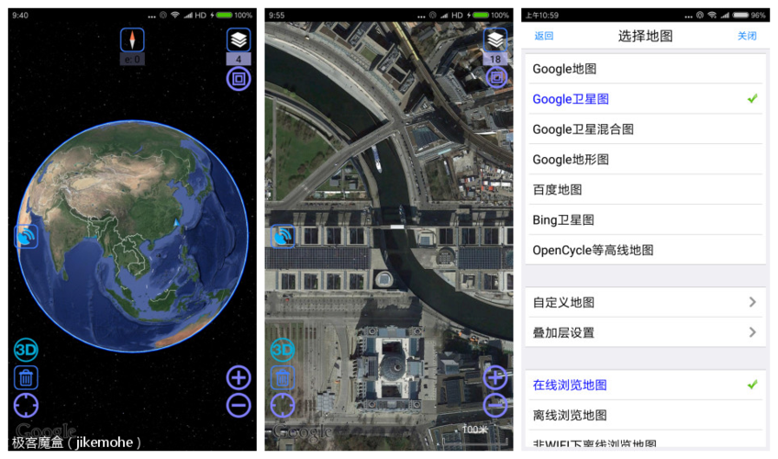Screen dimensions: 778x459
Task: Select Google卫星图 map source
Action: [x=645, y=99]
